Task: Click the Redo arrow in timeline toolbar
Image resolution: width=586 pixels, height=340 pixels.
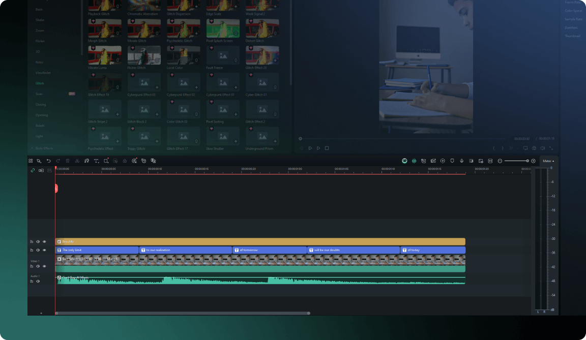Action: [58, 161]
